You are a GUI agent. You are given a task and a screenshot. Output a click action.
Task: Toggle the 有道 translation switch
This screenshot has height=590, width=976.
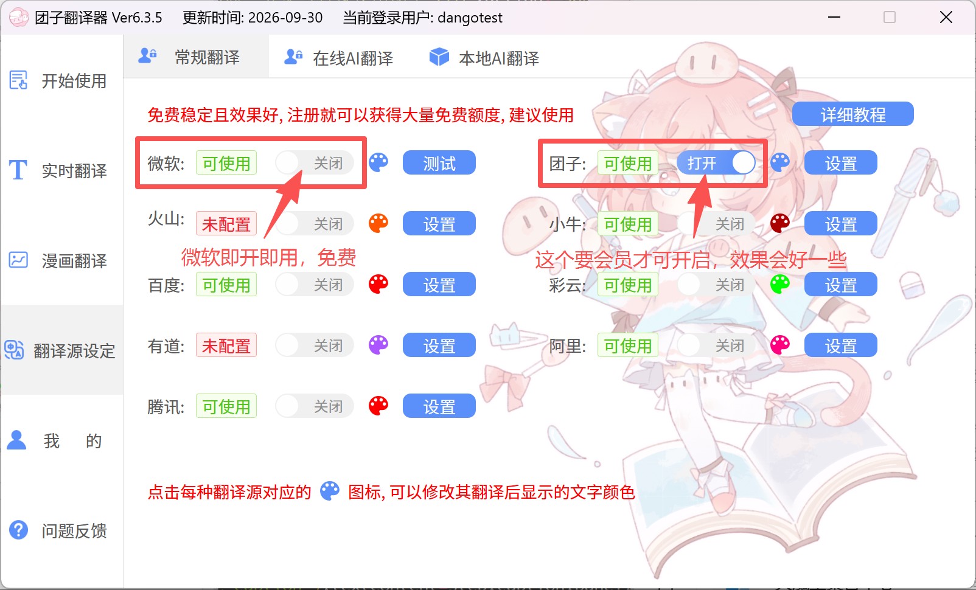[315, 345]
